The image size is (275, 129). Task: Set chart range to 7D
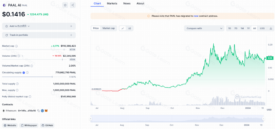tap(236, 28)
